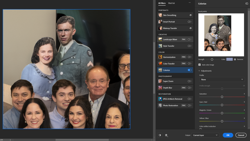The height and width of the screenshot is (141, 250).
Task: Disable the Colorize toggle
Action: pyautogui.click(x=190, y=70)
